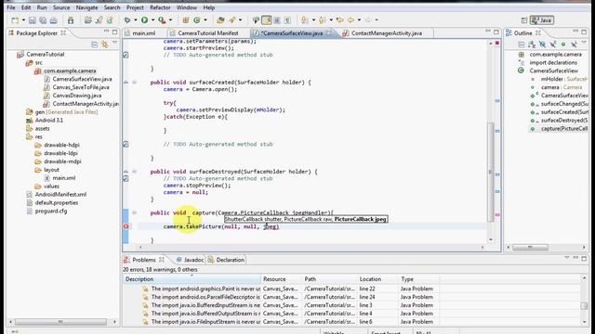Image resolution: width=595 pixels, height=334 pixels.
Task: Select the Java perspective button
Action: click(542, 20)
